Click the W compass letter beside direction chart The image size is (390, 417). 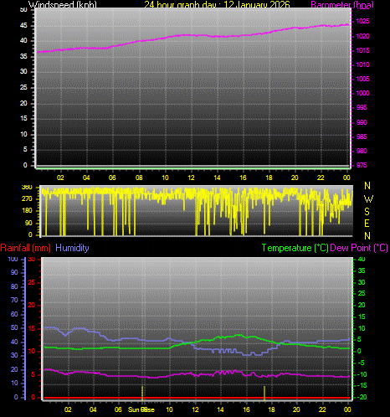[368, 199]
